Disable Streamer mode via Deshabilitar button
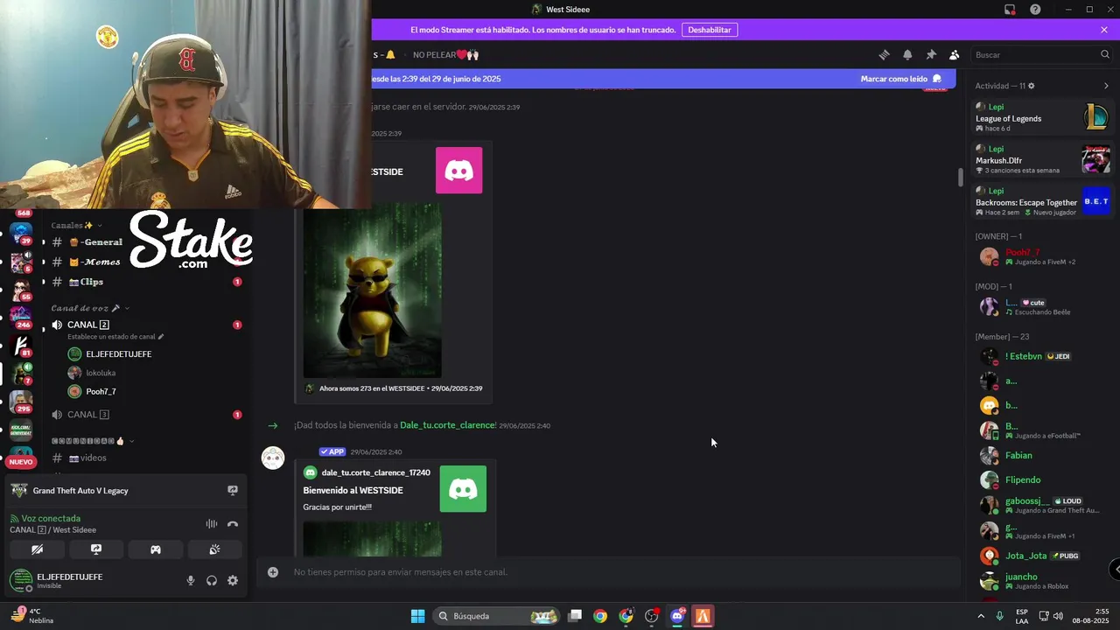The height and width of the screenshot is (630, 1120). coord(710,30)
